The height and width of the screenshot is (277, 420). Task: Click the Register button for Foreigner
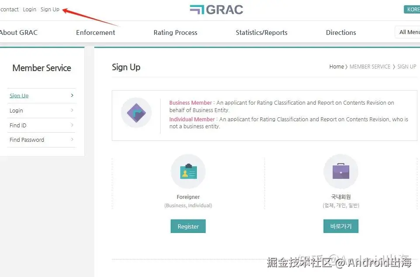tap(188, 226)
